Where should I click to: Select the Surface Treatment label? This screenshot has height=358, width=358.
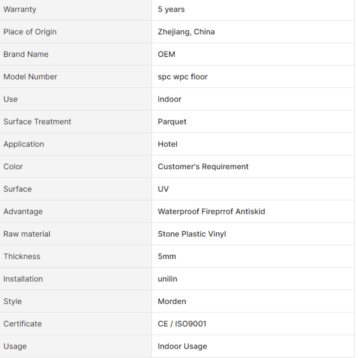pos(37,122)
